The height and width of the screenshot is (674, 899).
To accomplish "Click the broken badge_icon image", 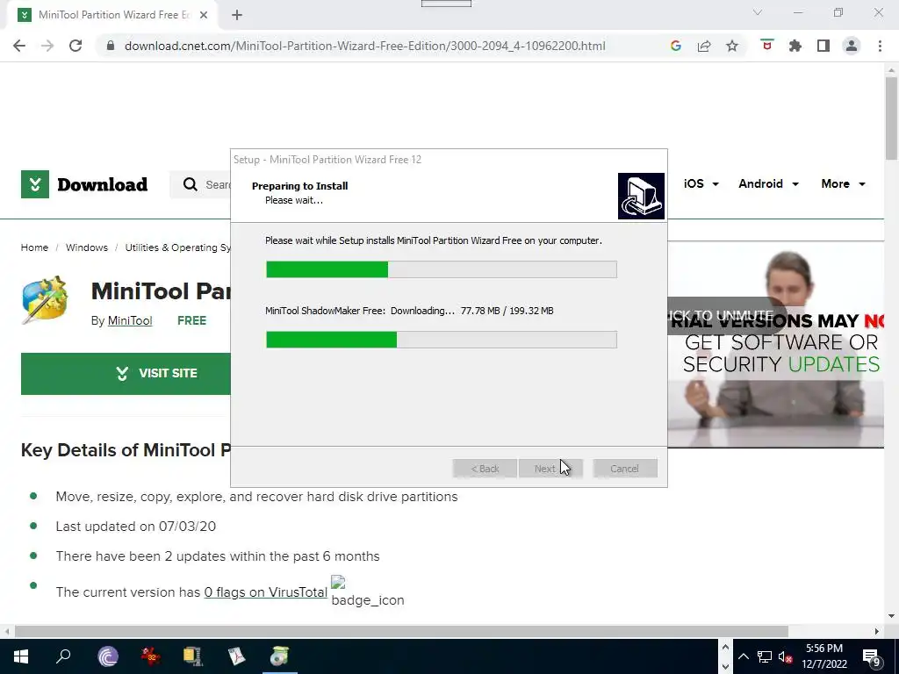I will point(368,592).
